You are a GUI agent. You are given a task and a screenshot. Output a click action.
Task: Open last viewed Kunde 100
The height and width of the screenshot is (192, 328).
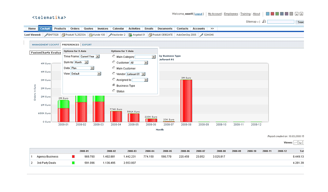pos(97,35)
